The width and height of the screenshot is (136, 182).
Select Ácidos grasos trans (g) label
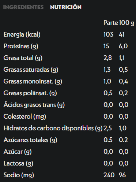[x=34, y=105]
